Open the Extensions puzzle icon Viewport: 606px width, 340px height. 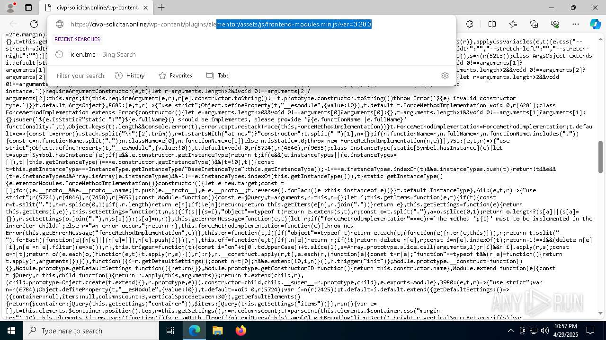click(469, 24)
